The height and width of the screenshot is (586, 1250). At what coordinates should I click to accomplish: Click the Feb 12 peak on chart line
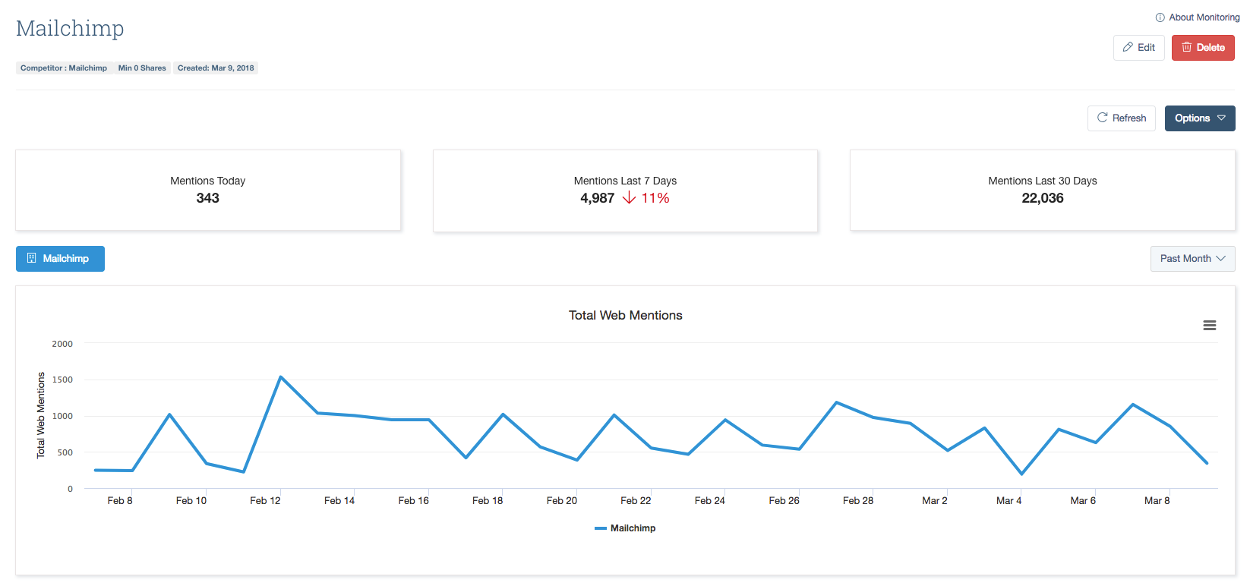coord(280,376)
